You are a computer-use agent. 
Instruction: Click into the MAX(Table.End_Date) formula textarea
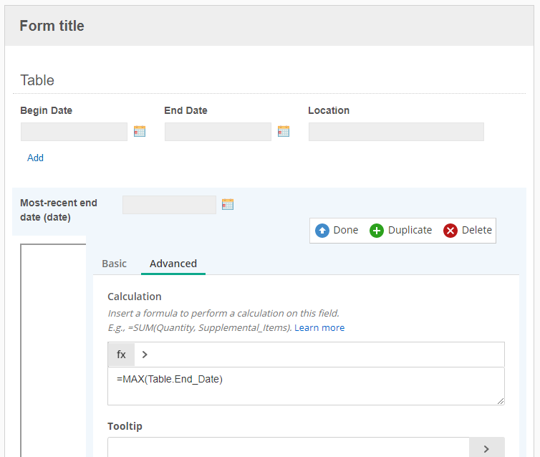tap(306, 386)
